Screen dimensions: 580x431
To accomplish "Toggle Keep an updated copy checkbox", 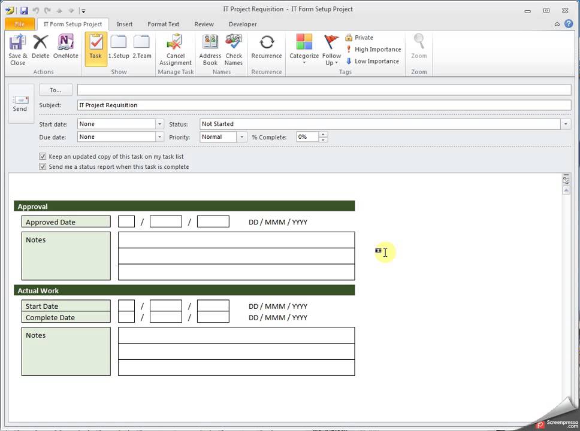I will click(x=43, y=156).
